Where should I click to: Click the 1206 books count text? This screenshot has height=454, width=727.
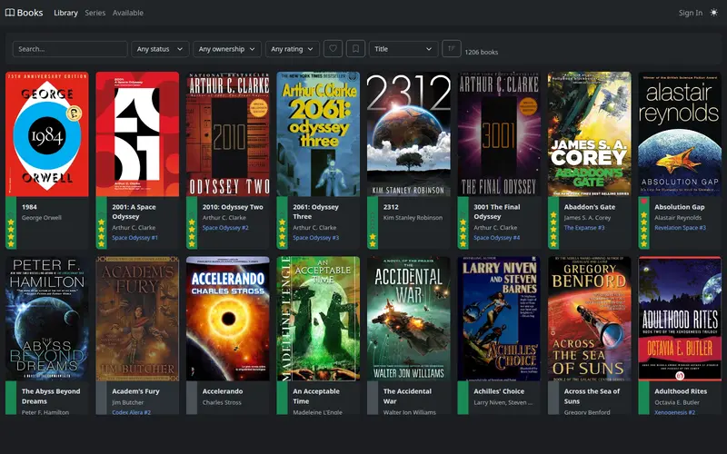pos(482,52)
